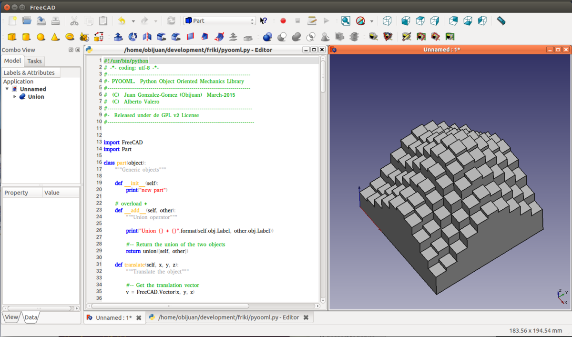The image size is (572, 337).
Task: Insert a cone primitive
Action: [x=55, y=37]
